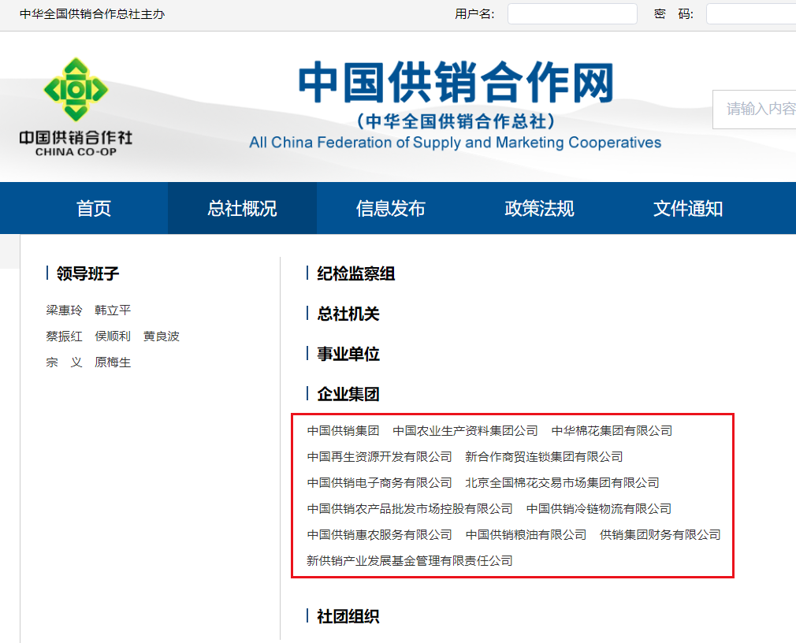Screen dimensions: 796x643
Task: Click the password input field
Action: point(750,14)
